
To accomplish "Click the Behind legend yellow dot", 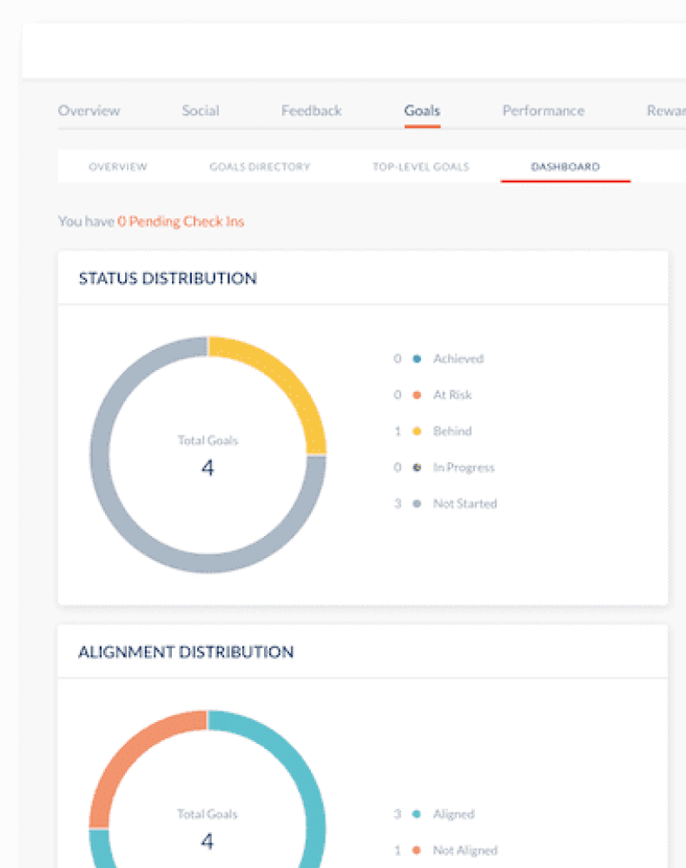I will [417, 431].
